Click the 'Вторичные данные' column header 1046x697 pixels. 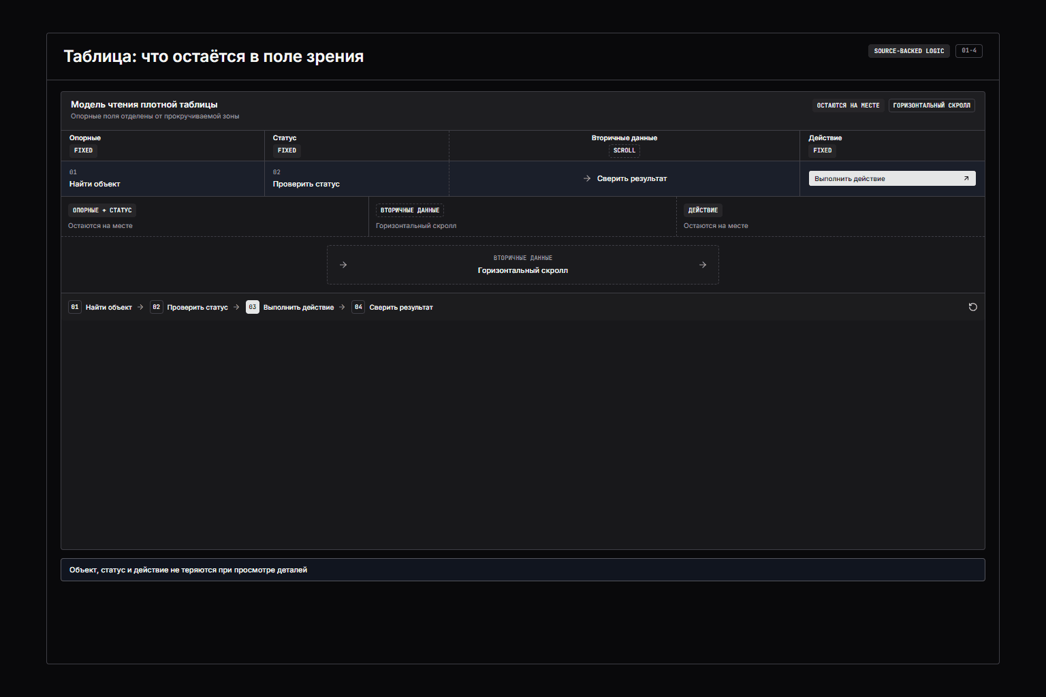coord(624,137)
